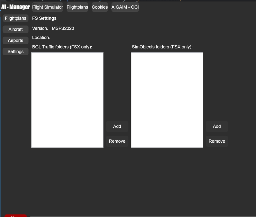Image resolution: width=256 pixels, height=217 pixels.
Task: Click the FS Settings heading
Action: point(44,18)
